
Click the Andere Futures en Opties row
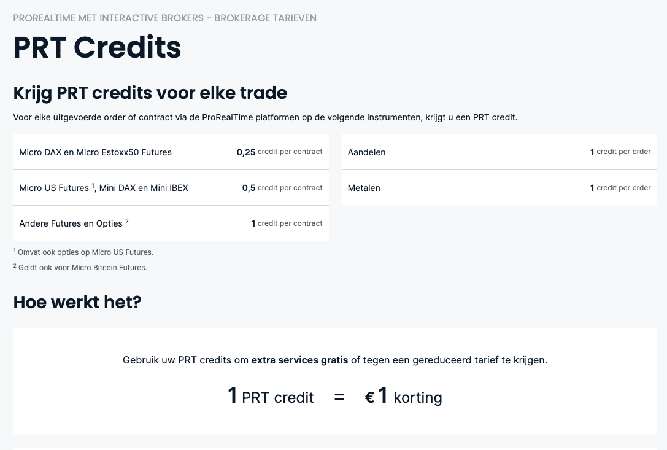(x=71, y=223)
